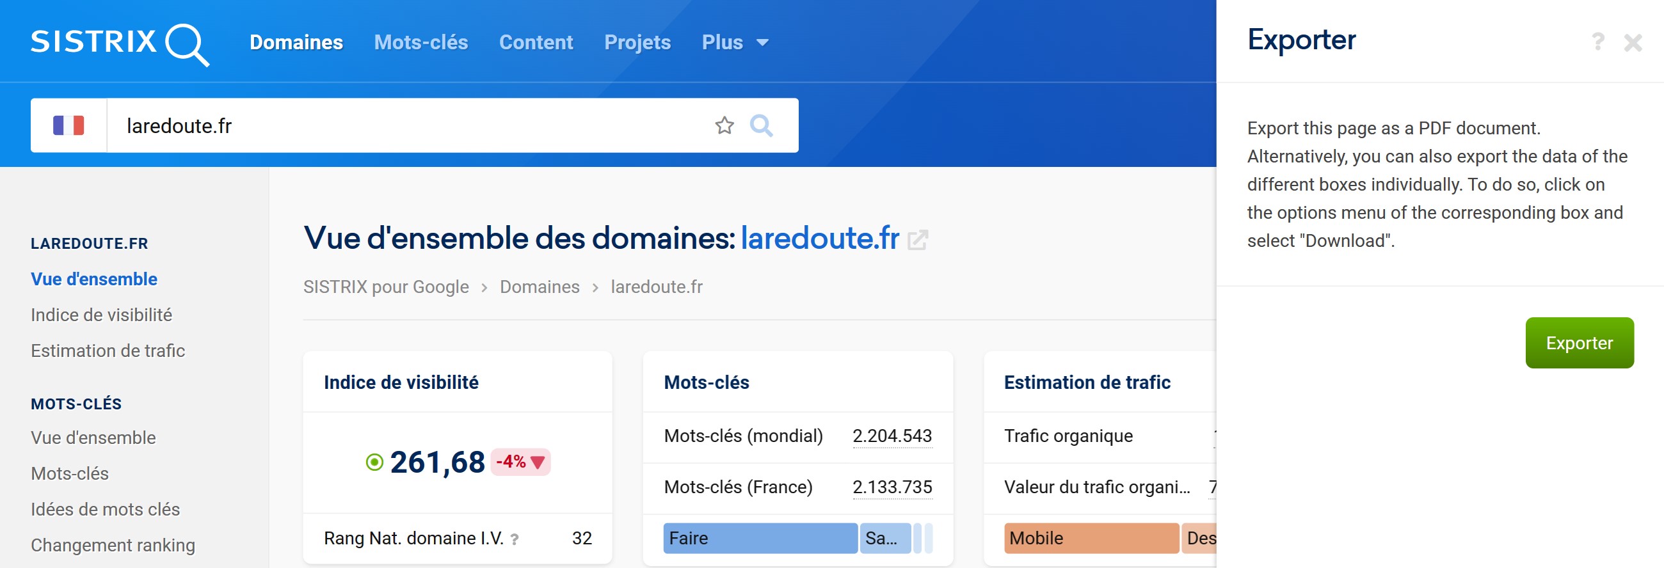Close the Exporter panel
This screenshot has height=568, width=1664.
pos(1633,43)
